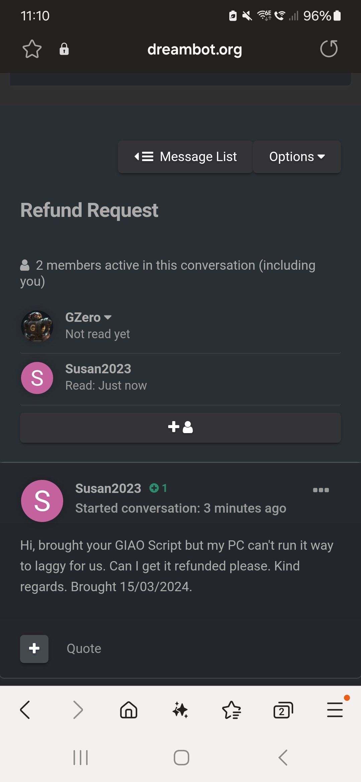Reload the dreambot.org page
Viewport: 361px width, 782px height.
(329, 49)
